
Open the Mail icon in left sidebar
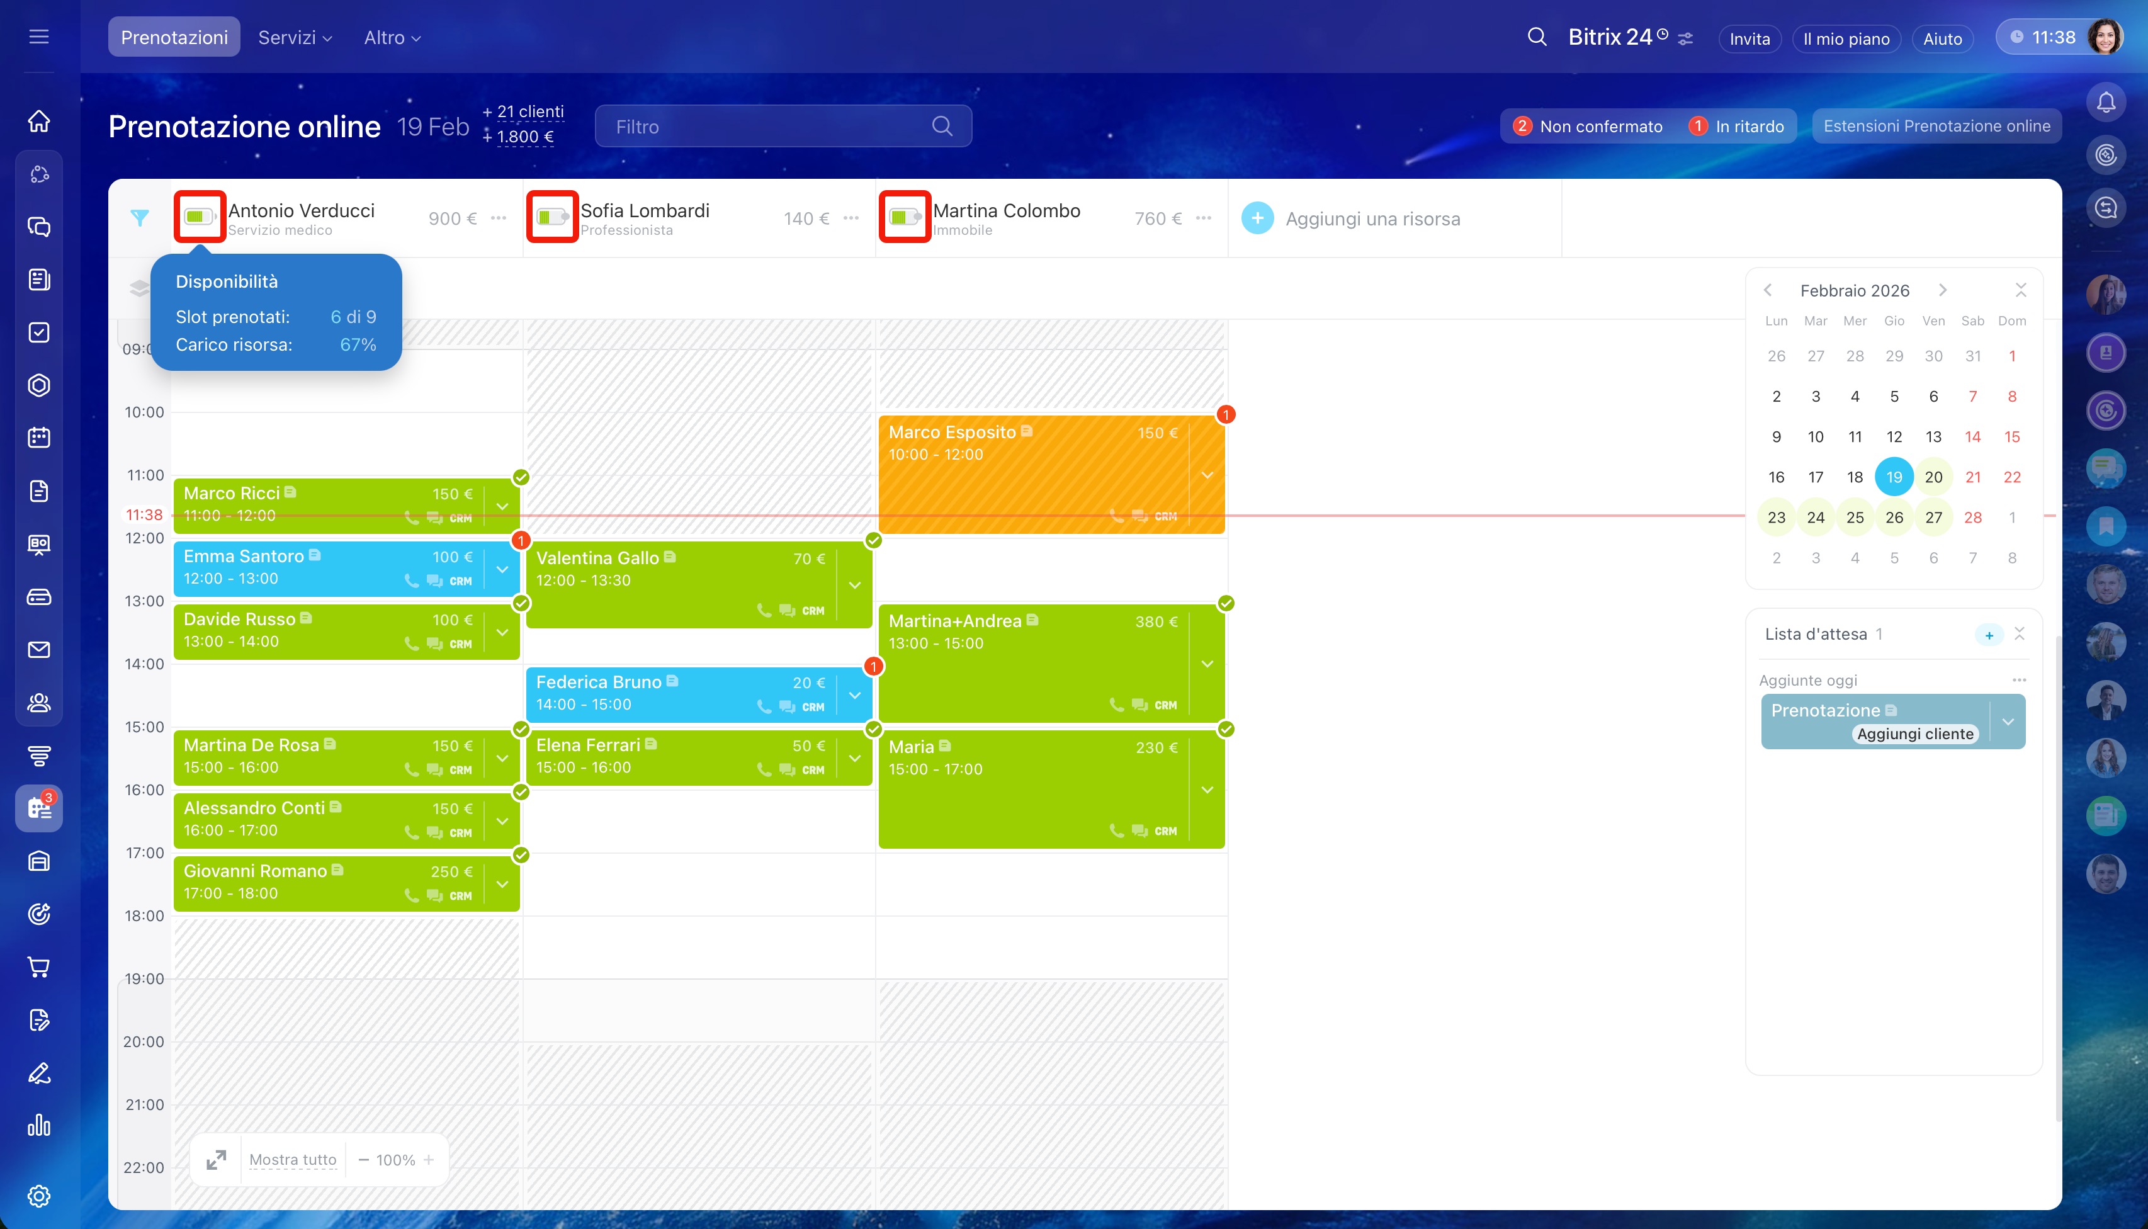pos(39,650)
